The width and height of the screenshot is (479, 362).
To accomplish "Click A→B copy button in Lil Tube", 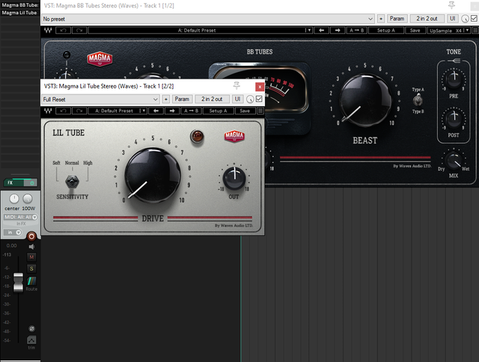I will 191,111.
